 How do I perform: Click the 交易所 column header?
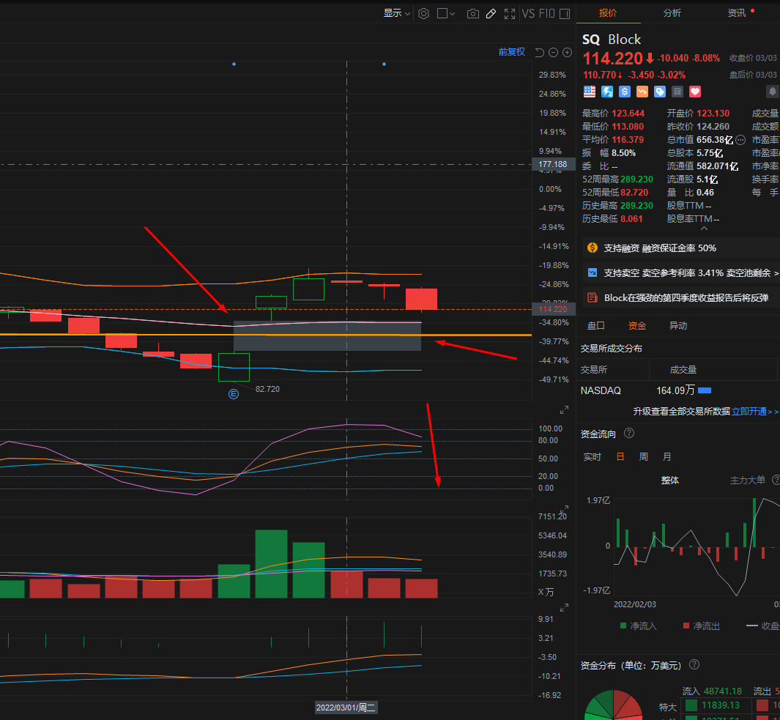pos(593,370)
